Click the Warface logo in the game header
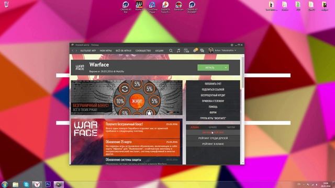The image size is (335, 188). tap(80, 67)
